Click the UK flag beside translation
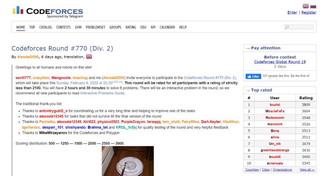 [x=89, y=57]
